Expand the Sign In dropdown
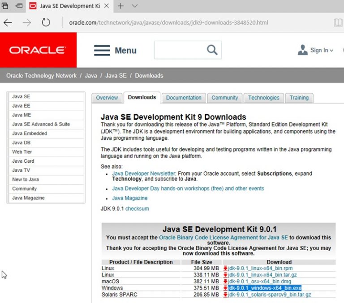The image size is (344, 303). (321, 50)
